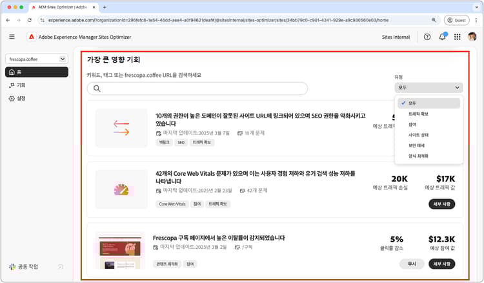Click the Sites Internal organization label
This screenshot has height=283, width=484.
[396, 37]
